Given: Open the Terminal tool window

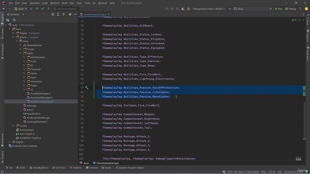Looking at the screenshot, I should (x=92, y=168).
